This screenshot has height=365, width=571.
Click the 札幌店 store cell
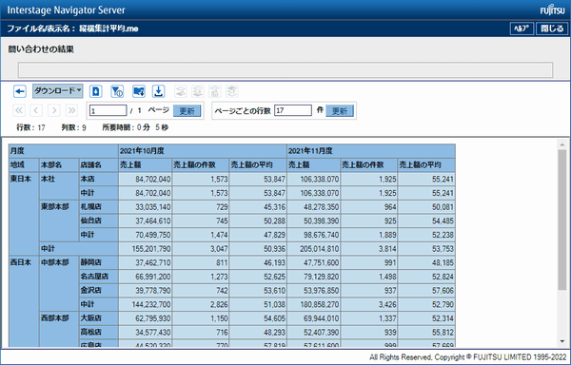[98, 207]
